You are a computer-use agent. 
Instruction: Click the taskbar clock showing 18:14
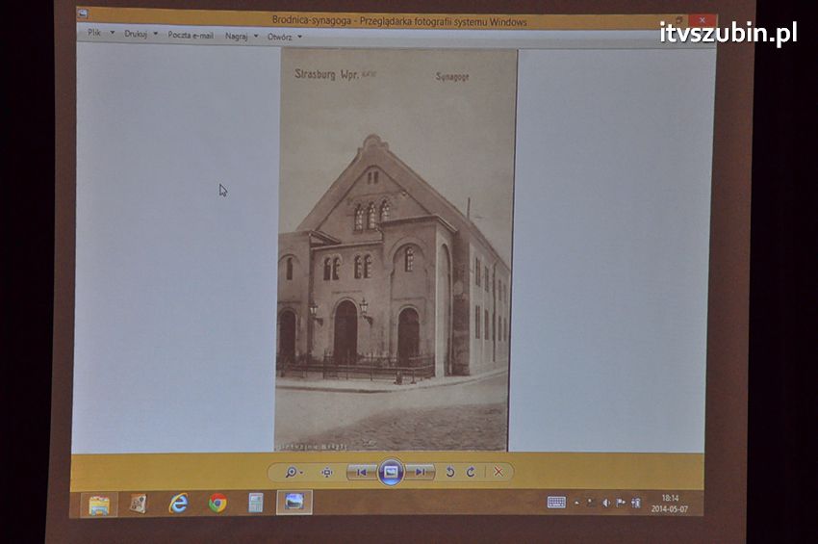670,504
